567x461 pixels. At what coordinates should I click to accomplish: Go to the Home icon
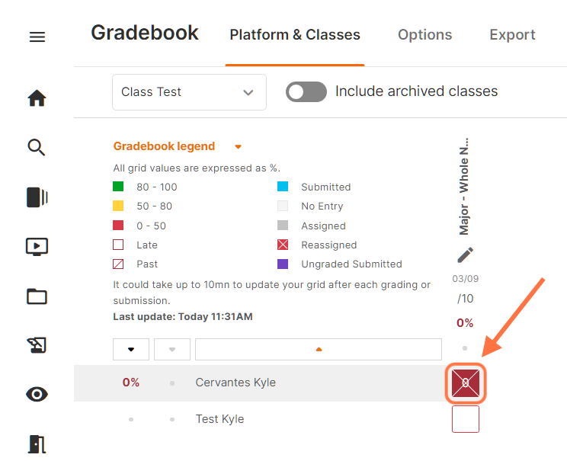pyautogui.click(x=37, y=98)
